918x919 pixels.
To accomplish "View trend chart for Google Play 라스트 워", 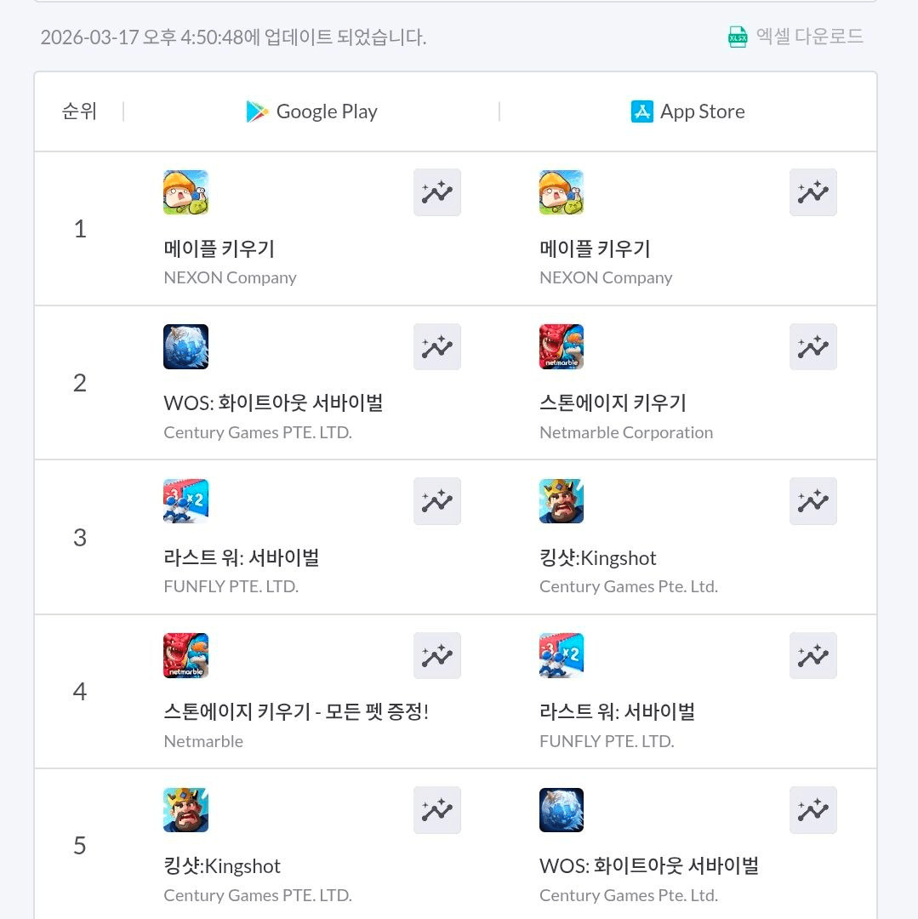I will click(x=437, y=501).
